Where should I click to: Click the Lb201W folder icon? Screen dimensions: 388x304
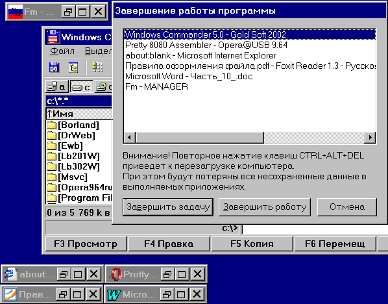(51, 156)
